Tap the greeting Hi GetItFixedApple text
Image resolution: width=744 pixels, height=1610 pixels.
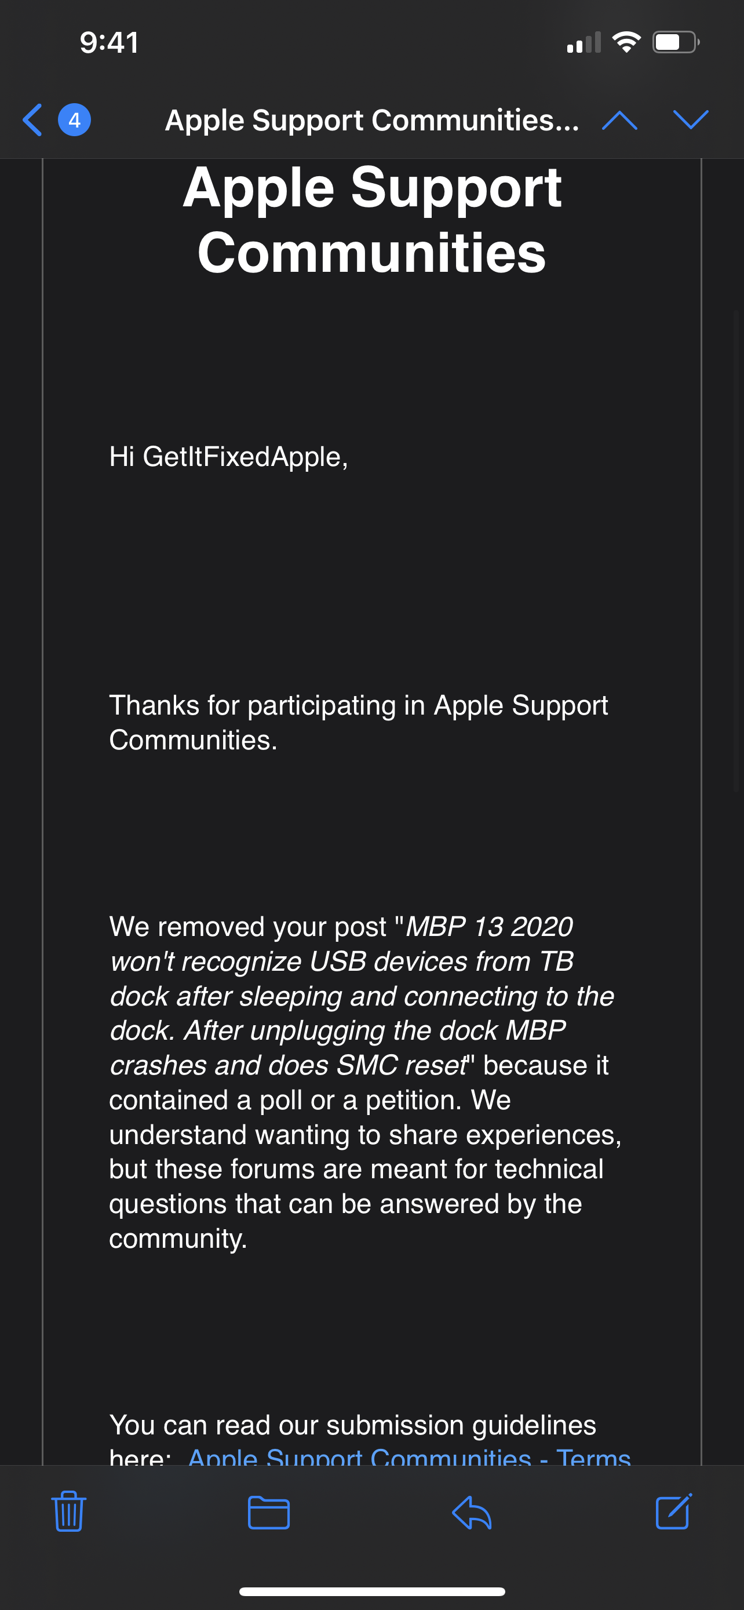pos(229,456)
